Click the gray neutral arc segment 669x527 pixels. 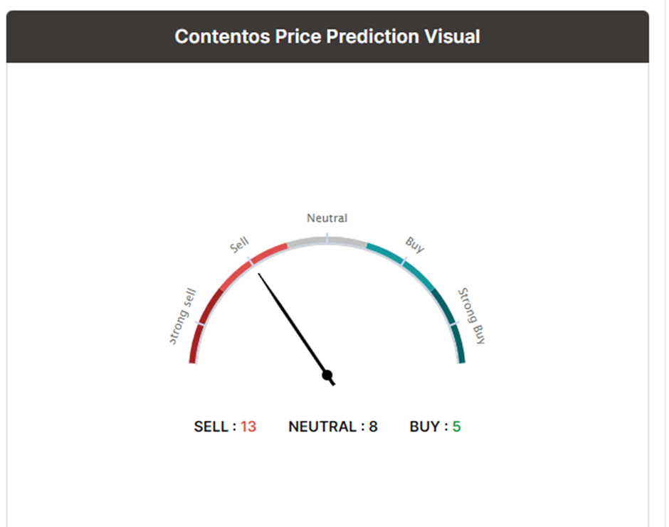tap(327, 241)
